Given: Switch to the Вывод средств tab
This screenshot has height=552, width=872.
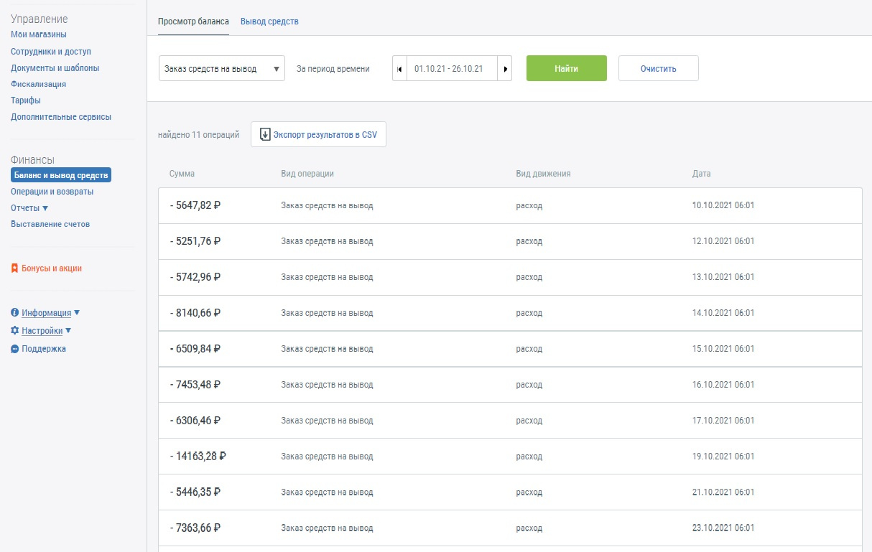Looking at the screenshot, I should [269, 22].
